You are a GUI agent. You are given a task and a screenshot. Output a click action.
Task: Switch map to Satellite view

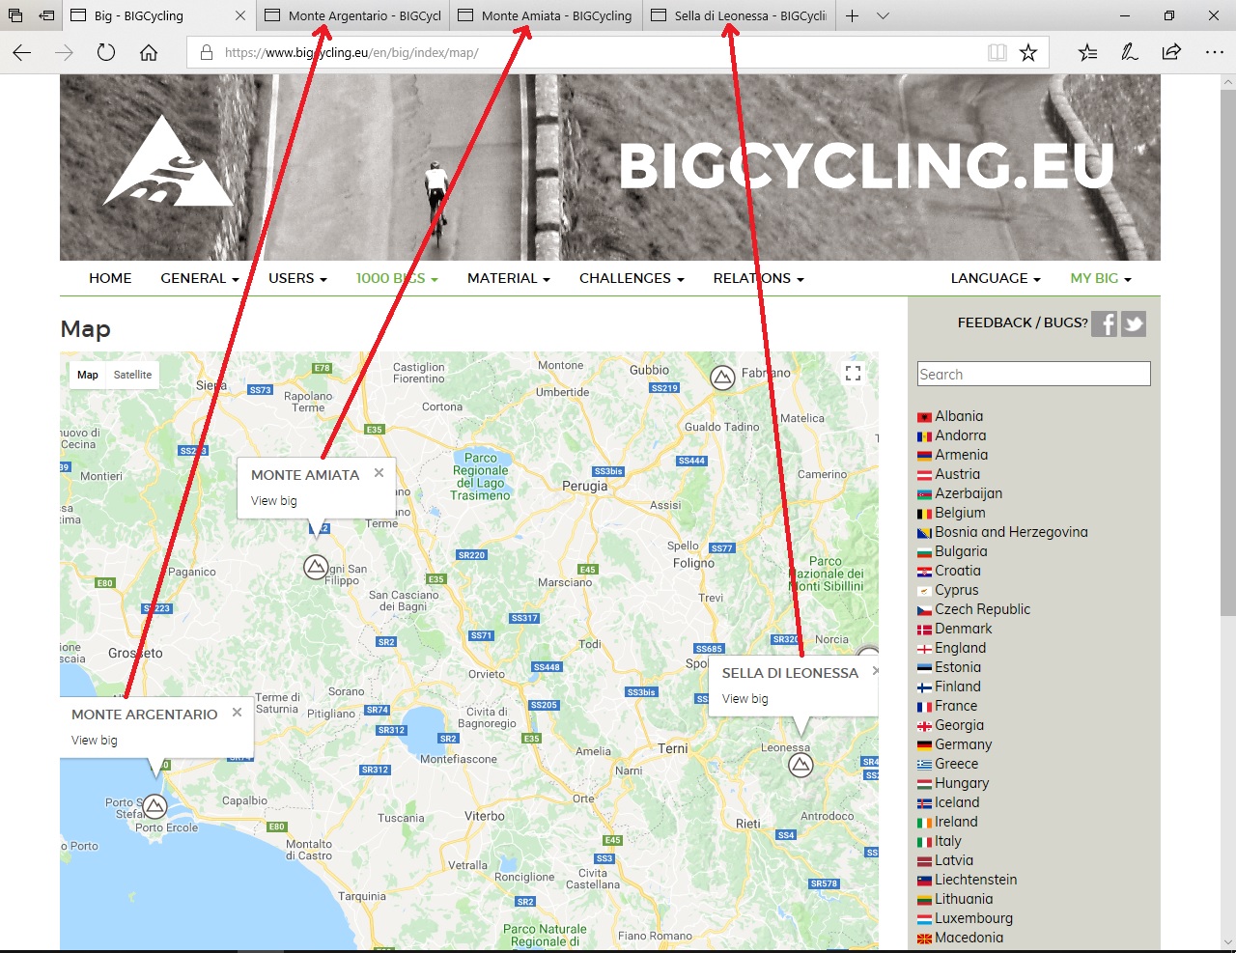click(132, 375)
